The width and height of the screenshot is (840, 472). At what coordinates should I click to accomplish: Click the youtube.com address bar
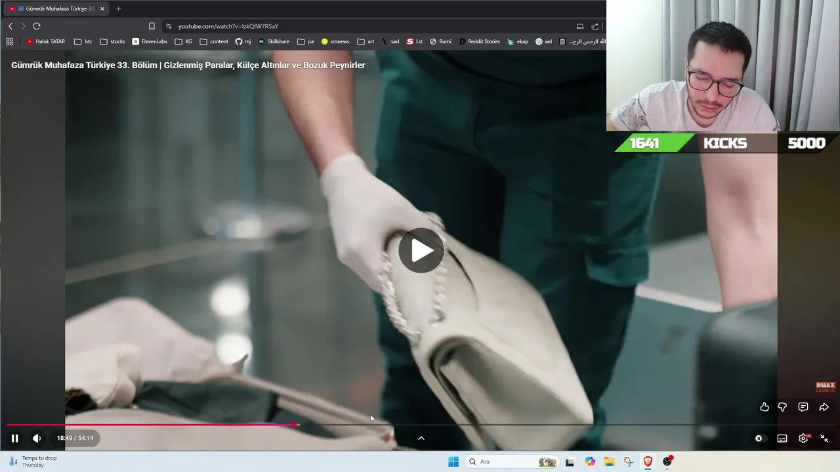click(x=228, y=26)
